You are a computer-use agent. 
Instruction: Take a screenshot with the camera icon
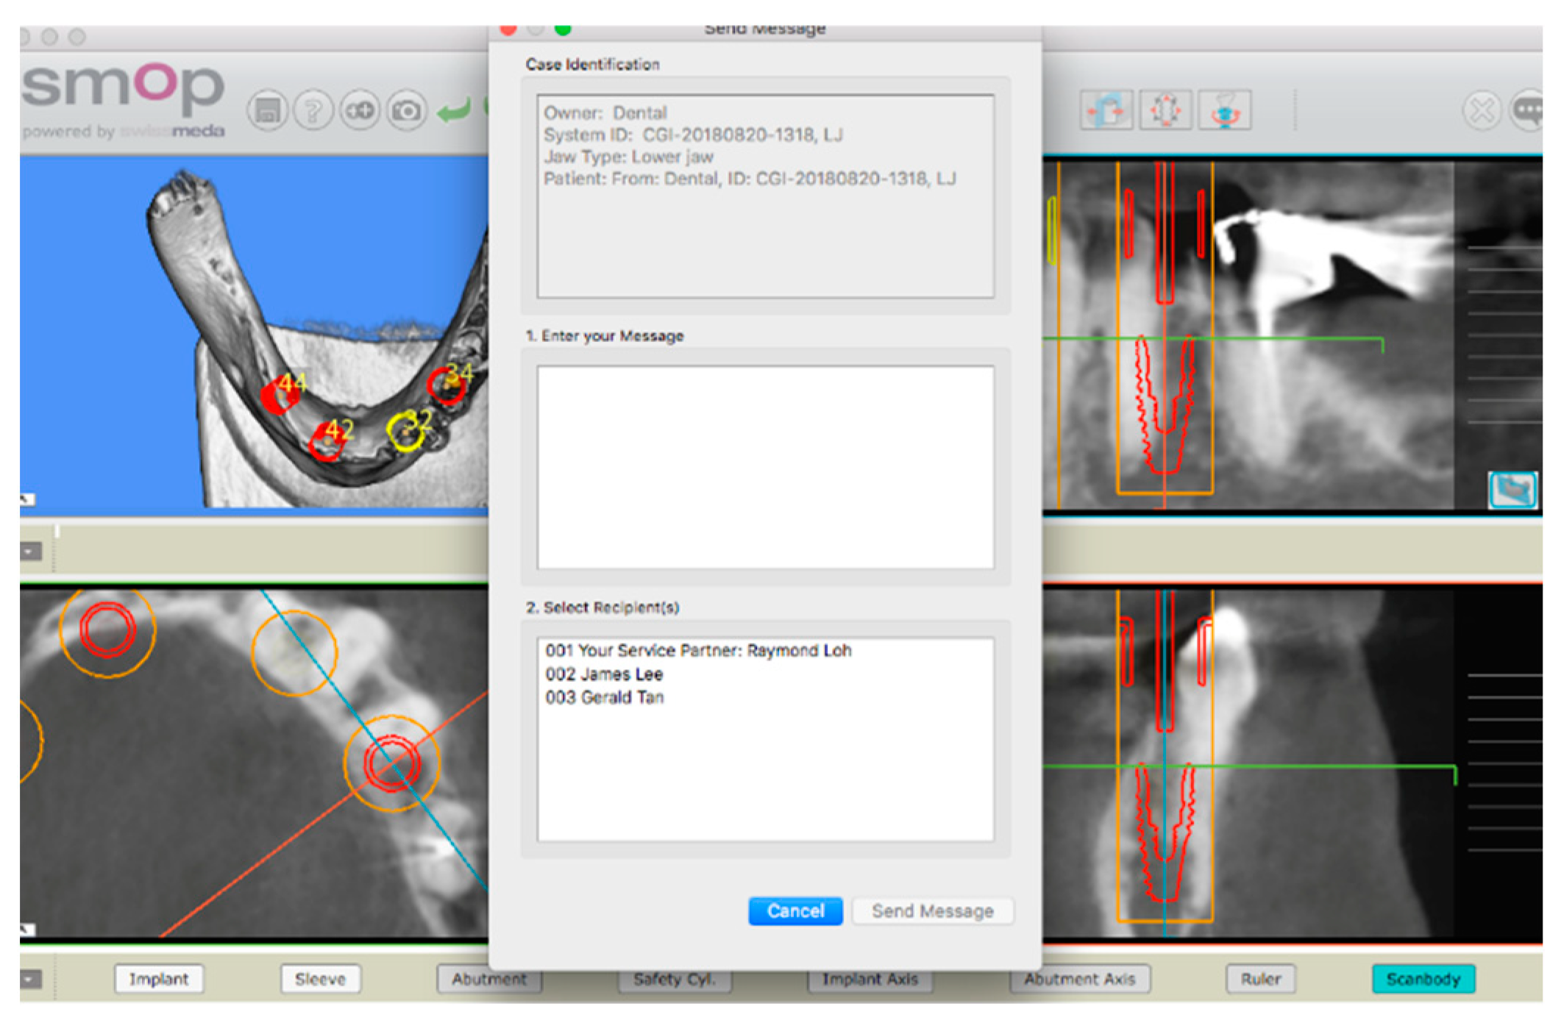point(406,111)
